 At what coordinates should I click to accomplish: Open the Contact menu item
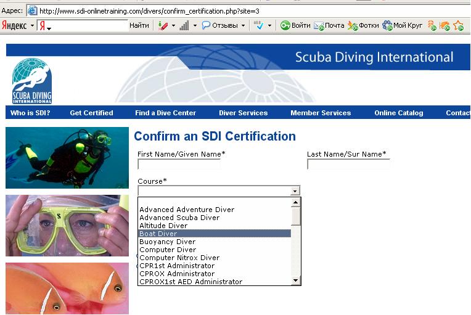click(x=458, y=113)
